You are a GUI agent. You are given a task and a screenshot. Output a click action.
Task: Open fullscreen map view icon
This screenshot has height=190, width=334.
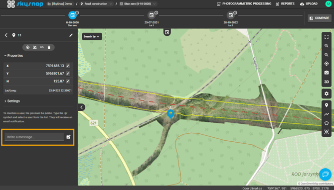pyautogui.click(x=327, y=37)
